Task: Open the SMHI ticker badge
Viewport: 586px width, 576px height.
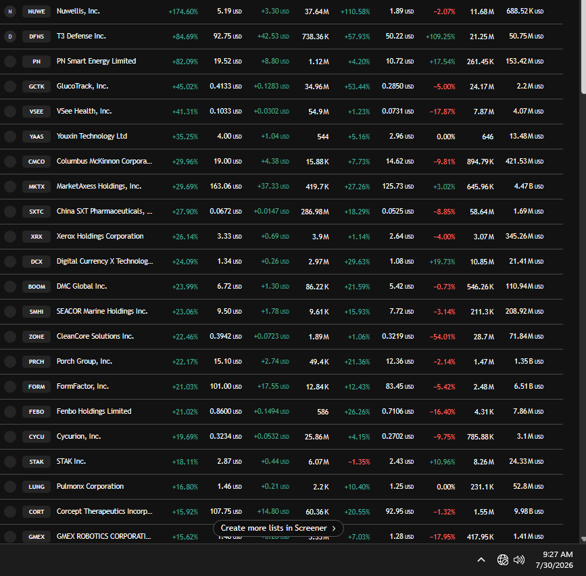Action: click(36, 312)
